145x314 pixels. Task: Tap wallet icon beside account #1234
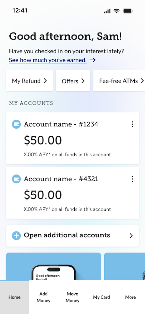(x=16, y=124)
